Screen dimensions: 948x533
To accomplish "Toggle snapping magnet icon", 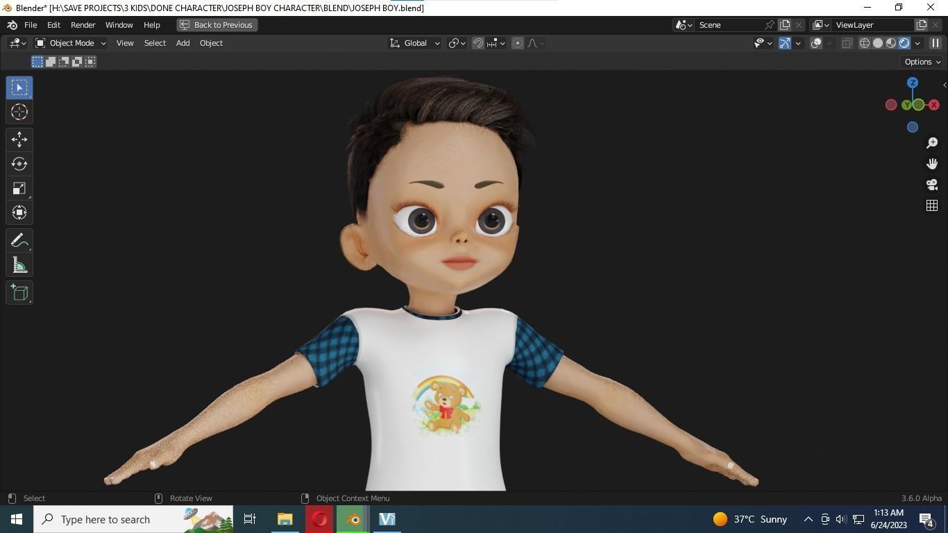I will click(x=478, y=43).
